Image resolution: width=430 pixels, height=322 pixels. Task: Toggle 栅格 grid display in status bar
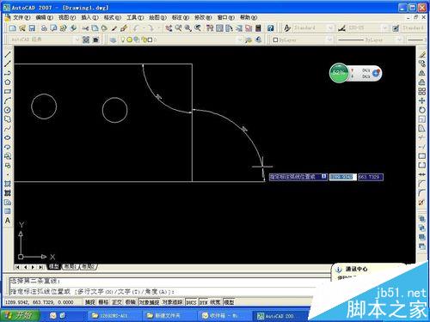103,302
